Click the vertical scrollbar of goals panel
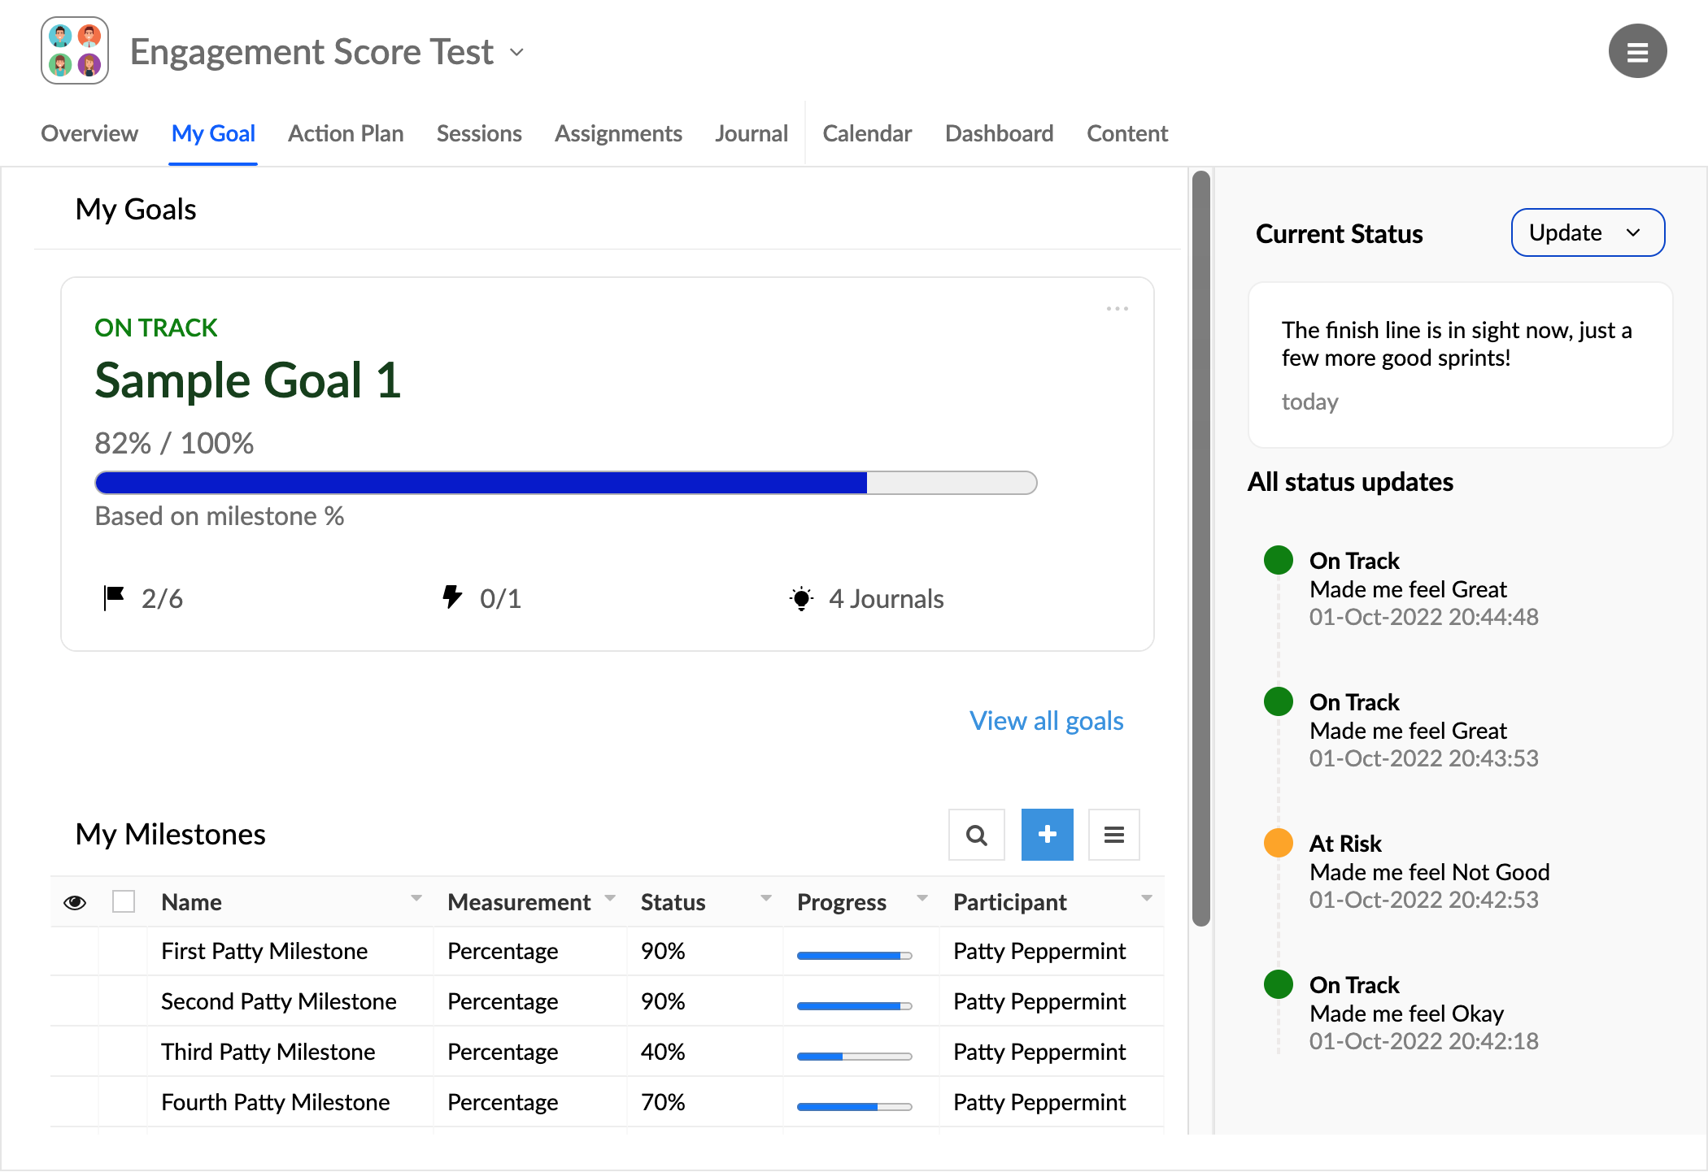The width and height of the screenshot is (1708, 1172). click(x=1200, y=548)
